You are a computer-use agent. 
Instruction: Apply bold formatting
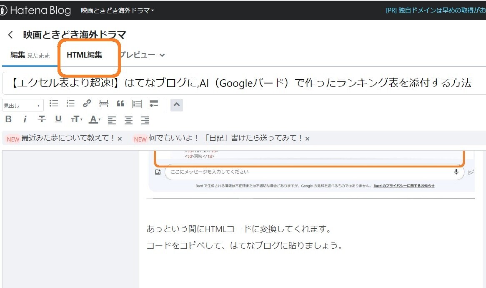coord(8,119)
